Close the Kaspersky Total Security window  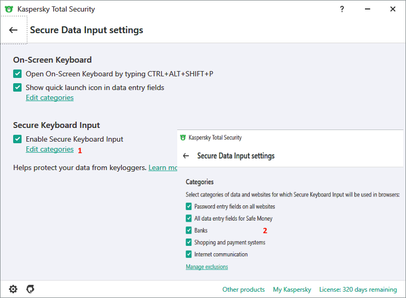[x=393, y=9]
